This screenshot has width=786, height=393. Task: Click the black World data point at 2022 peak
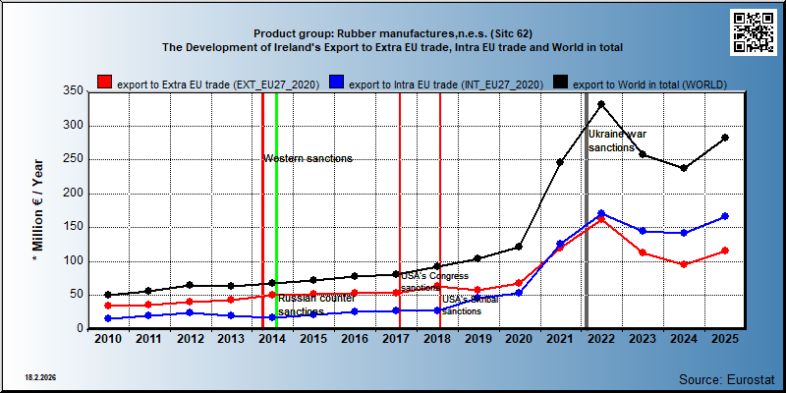601,104
